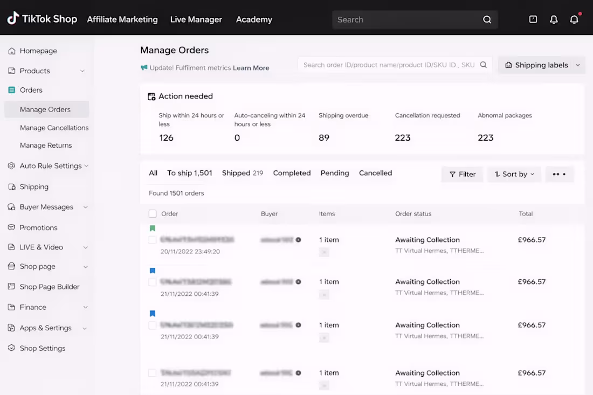This screenshot has width=593, height=395.
Task: Click item thumbnail under first order's 1 item
Action: click(x=324, y=252)
